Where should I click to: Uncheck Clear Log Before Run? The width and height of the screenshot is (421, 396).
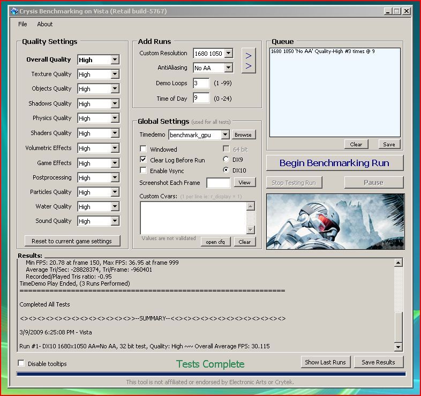(x=144, y=160)
